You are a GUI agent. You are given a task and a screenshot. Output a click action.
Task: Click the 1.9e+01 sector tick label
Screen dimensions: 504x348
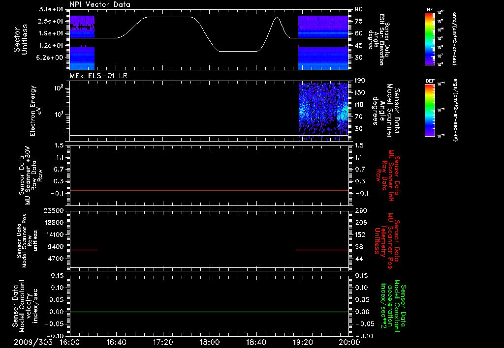coord(51,33)
